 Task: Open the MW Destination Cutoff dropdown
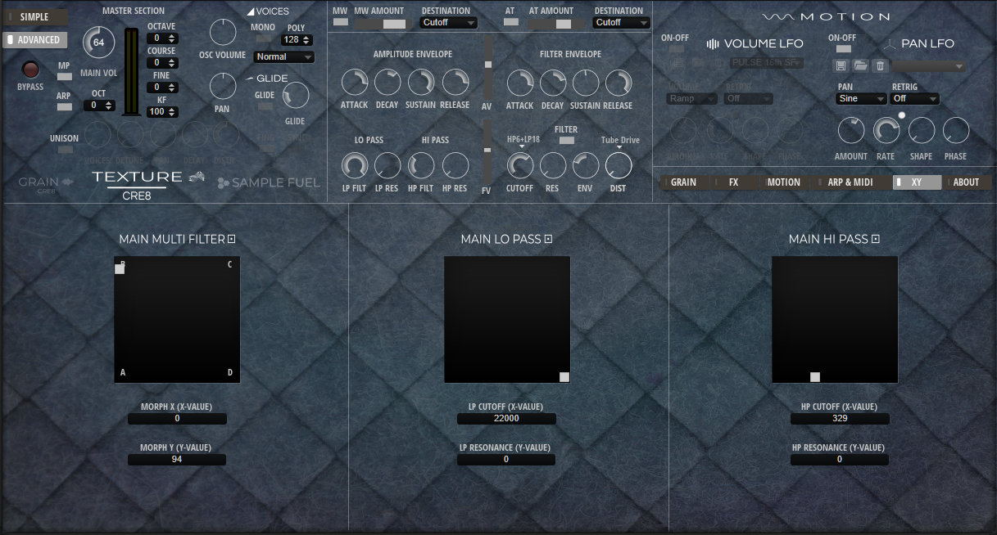click(448, 23)
